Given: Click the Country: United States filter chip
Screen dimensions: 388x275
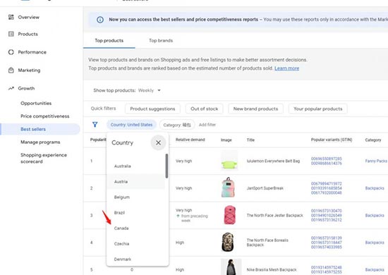Looking at the screenshot, I should [x=131, y=125].
